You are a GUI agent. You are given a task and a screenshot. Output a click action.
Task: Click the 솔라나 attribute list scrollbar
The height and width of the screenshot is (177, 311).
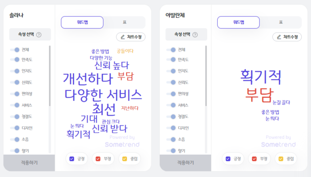click(x=50, y=76)
